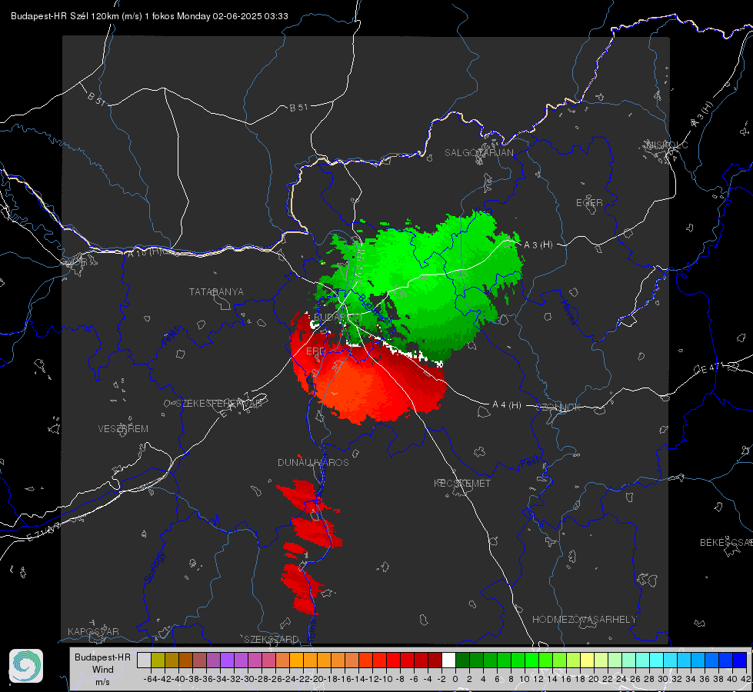Pick the yellow swatch in the wind legend
The width and height of the screenshot is (753, 692).
[587, 660]
